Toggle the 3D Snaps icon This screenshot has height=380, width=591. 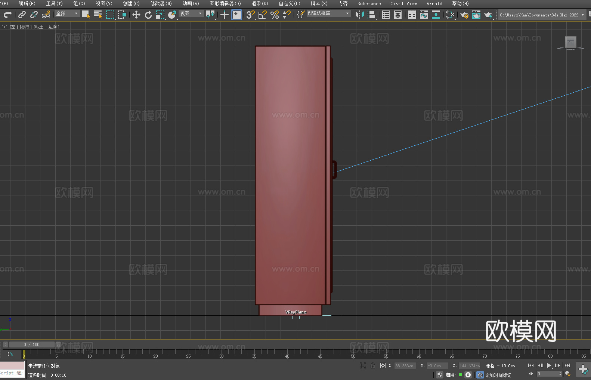251,15
